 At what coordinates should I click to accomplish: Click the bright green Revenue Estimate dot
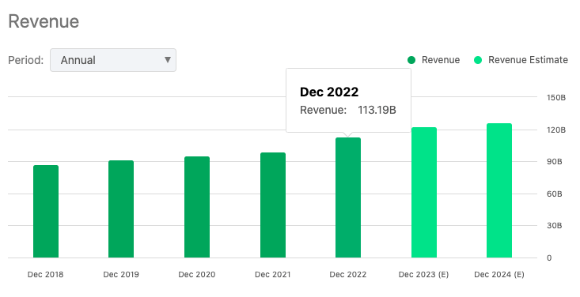tap(478, 60)
